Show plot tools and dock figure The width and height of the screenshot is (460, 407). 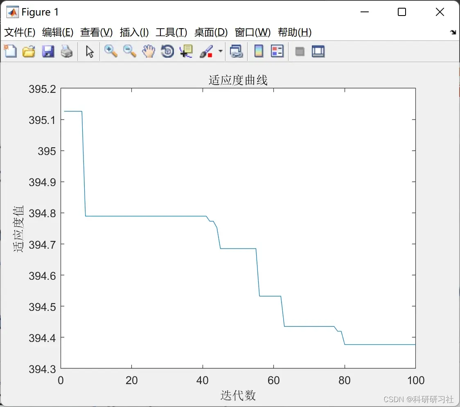click(x=318, y=51)
